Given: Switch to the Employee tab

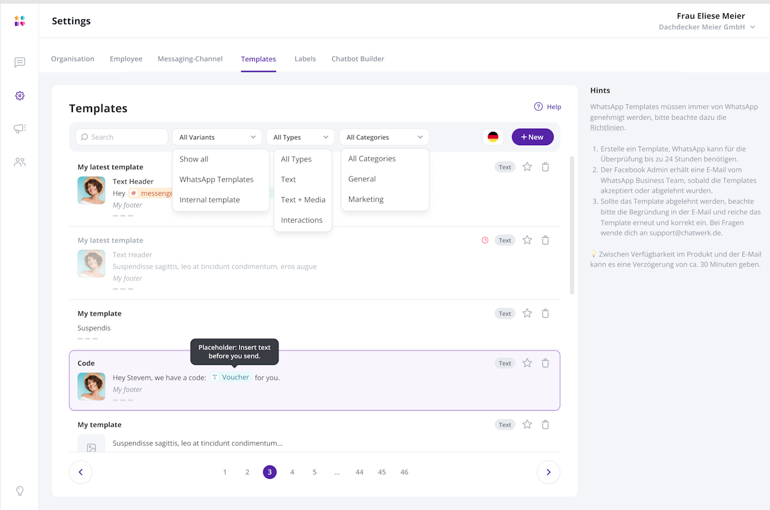Looking at the screenshot, I should tap(126, 59).
